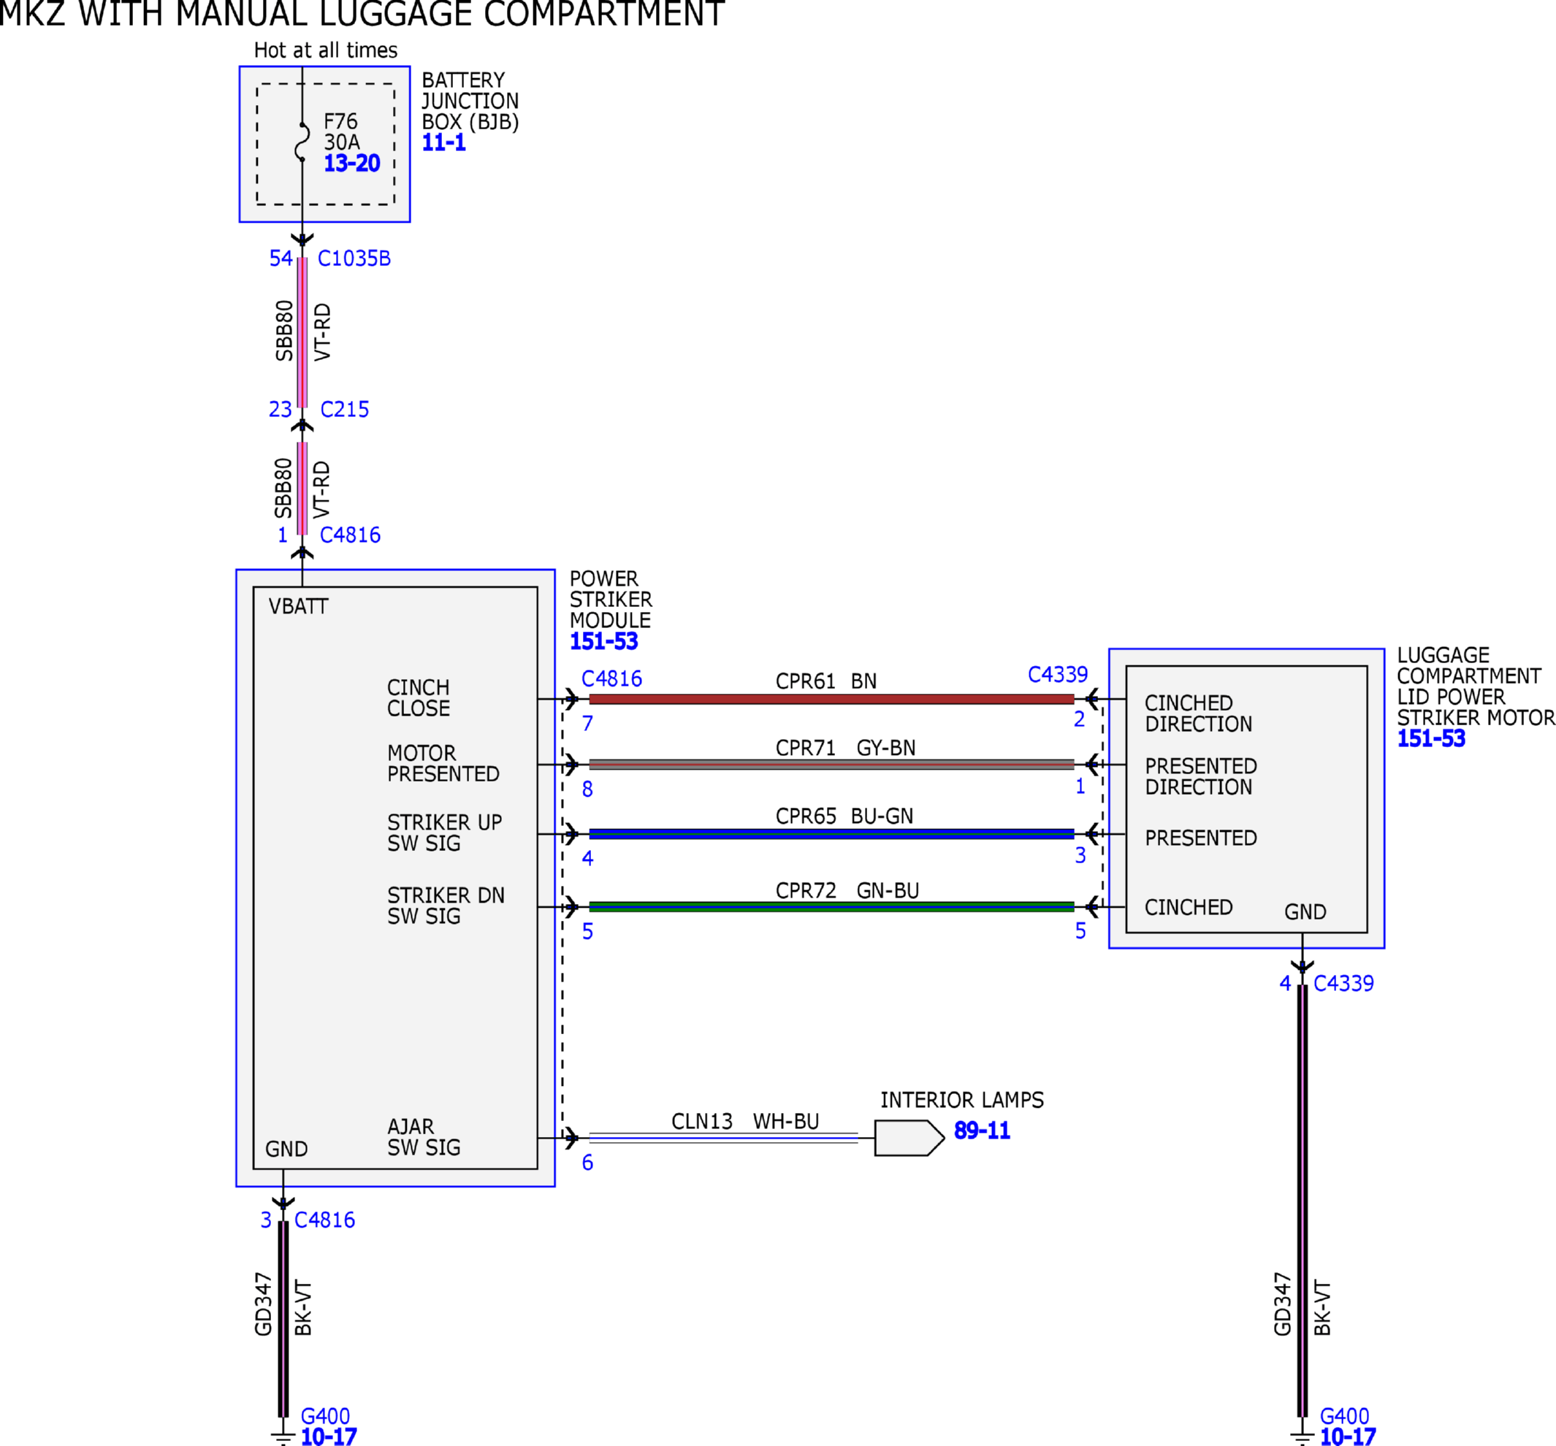This screenshot has width=1556, height=1446.
Task: Select the 'STRIKER DN SW SIG' label
Action: [x=446, y=906]
